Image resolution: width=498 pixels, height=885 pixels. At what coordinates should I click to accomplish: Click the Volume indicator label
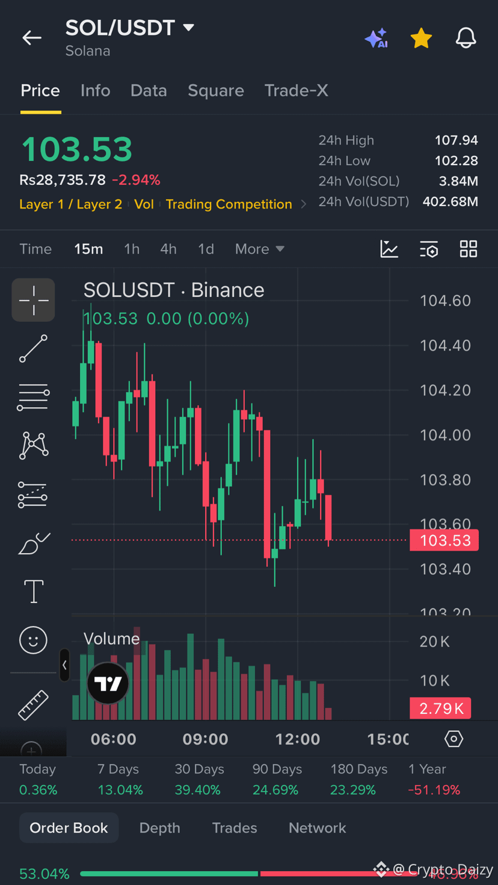[x=111, y=639]
